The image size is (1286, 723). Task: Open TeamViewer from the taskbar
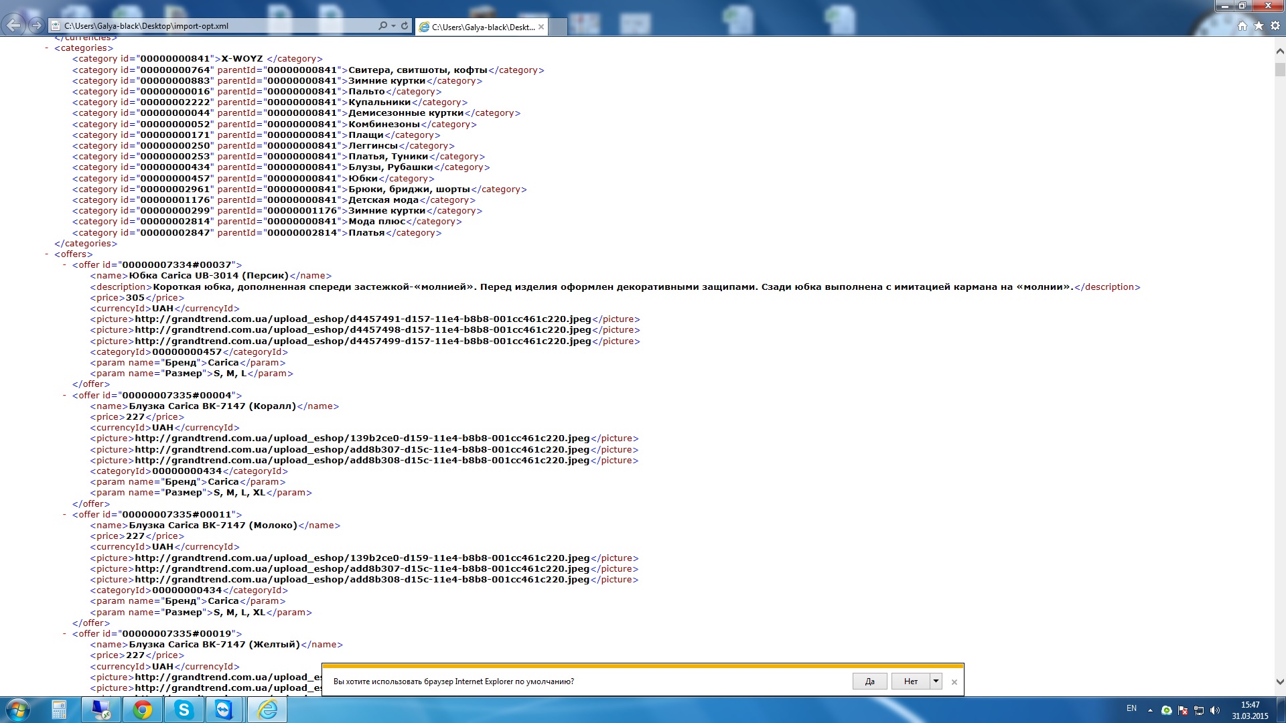(x=224, y=710)
